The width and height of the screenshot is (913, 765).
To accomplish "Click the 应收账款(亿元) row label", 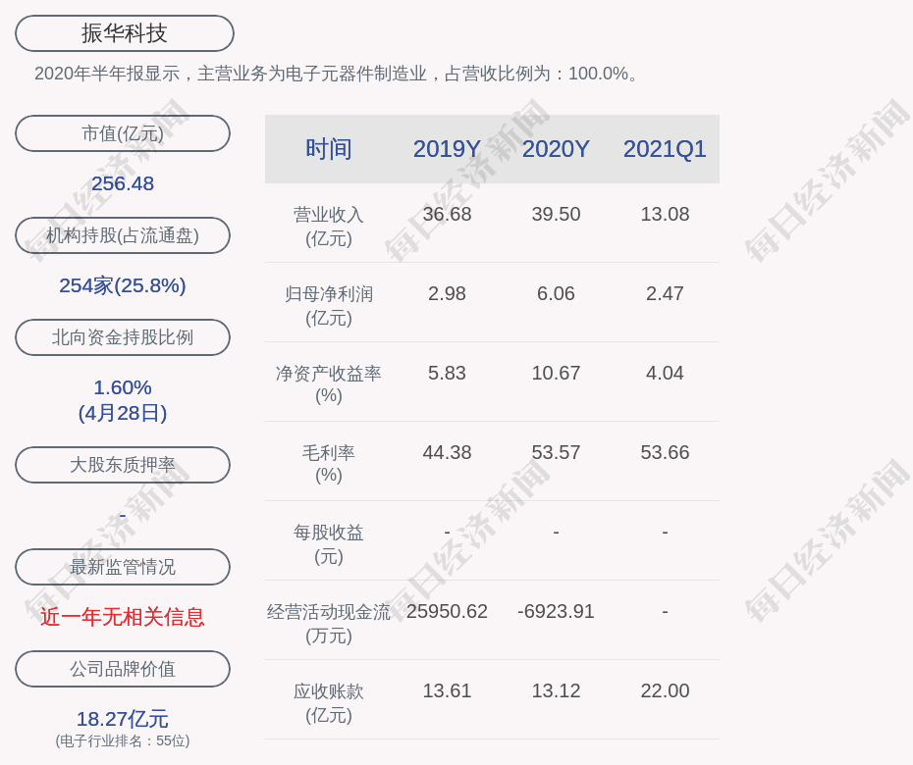I will coord(329,703).
